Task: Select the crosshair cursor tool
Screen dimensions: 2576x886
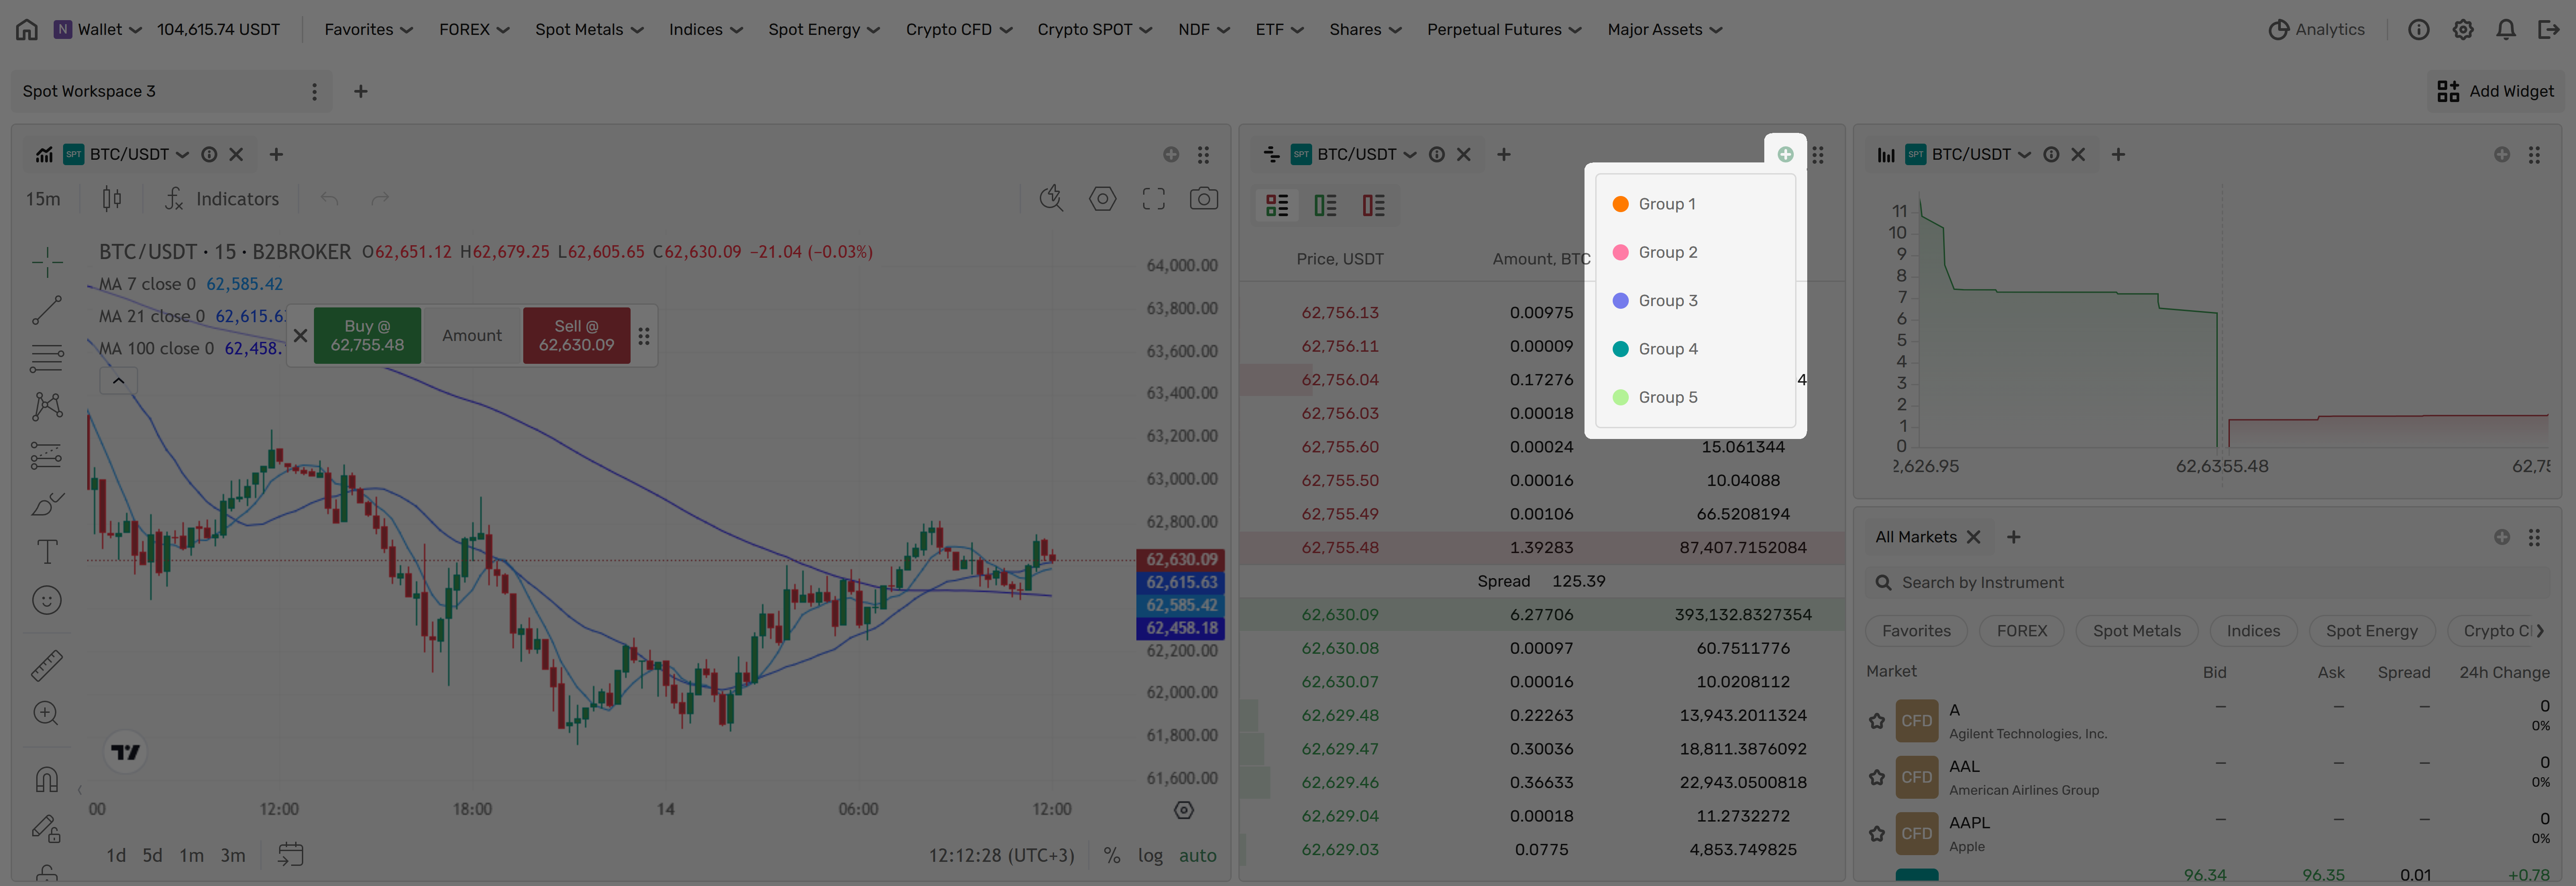Action: point(47,262)
